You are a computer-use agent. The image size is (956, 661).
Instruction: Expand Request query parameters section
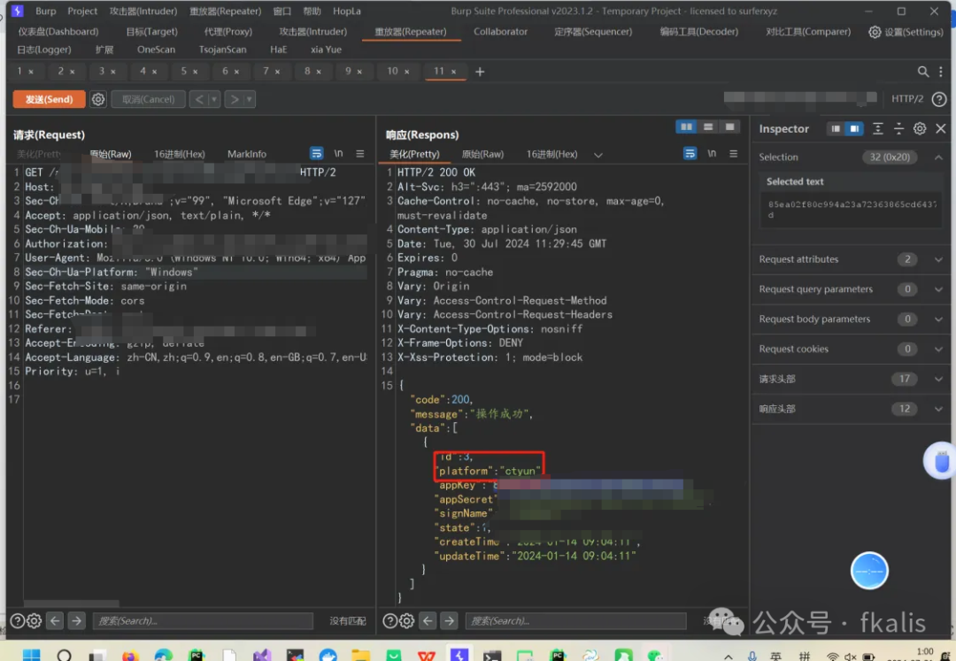coord(938,289)
